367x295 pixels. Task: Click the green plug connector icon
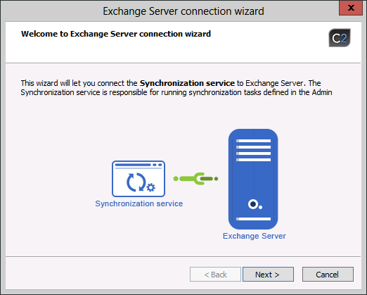pyautogui.click(x=195, y=179)
